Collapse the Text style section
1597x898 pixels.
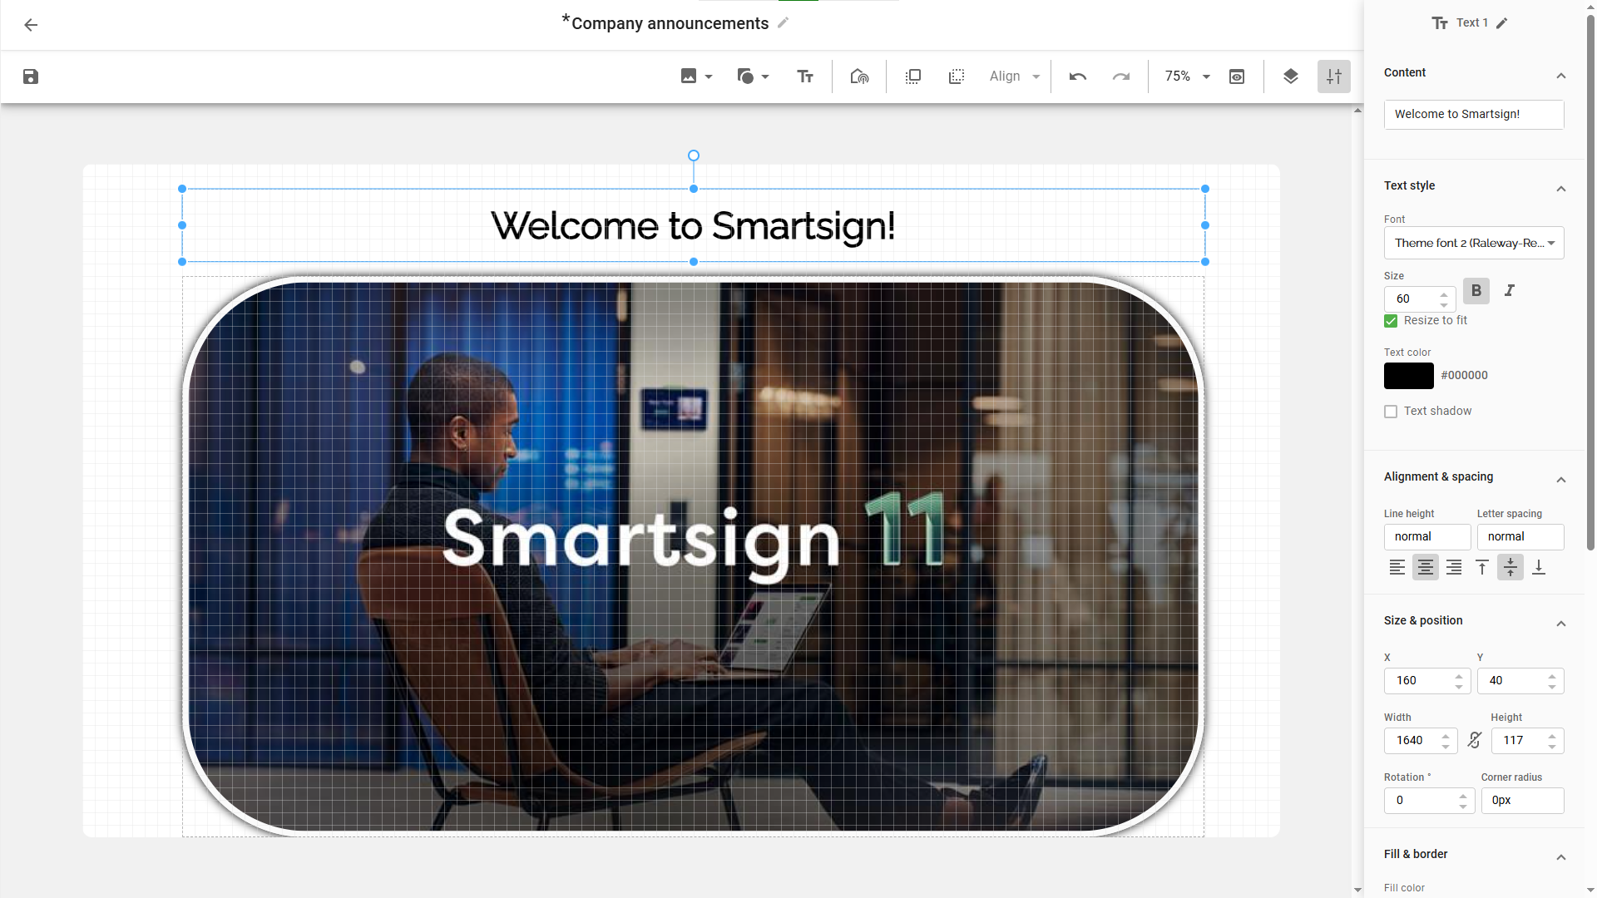(1561, 189)
